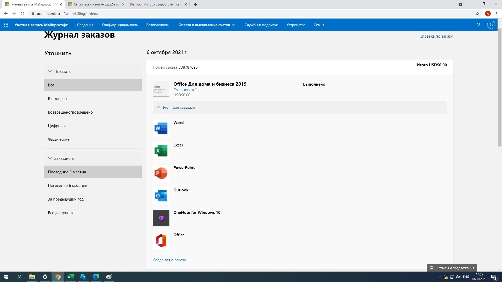The height and width of the screenshot is (282, 502).
Task: Click the Excel app icon
Action: pos(161,151)
